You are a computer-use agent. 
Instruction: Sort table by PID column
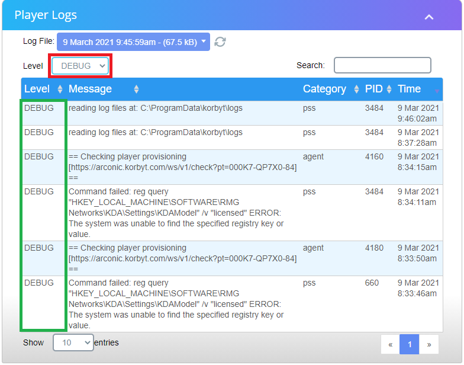click(x=378, y=89)
